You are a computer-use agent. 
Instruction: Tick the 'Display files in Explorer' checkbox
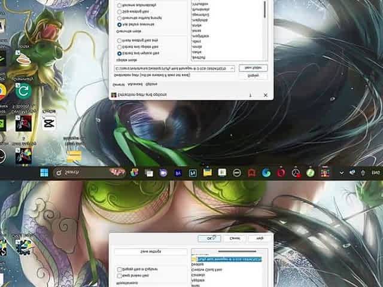(x=120, y=270)
